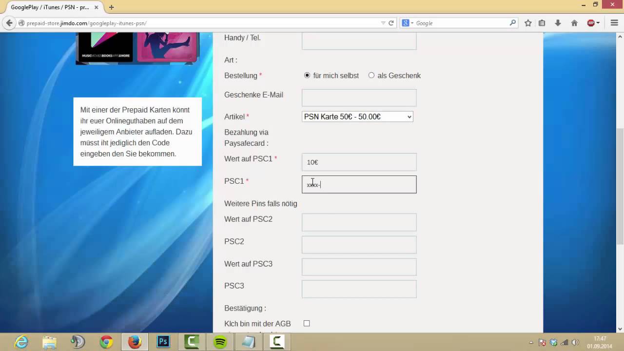Screen dimensions: 624x351
Task: Open the bookmarks list icon
Action: click(x=542, y=23)
